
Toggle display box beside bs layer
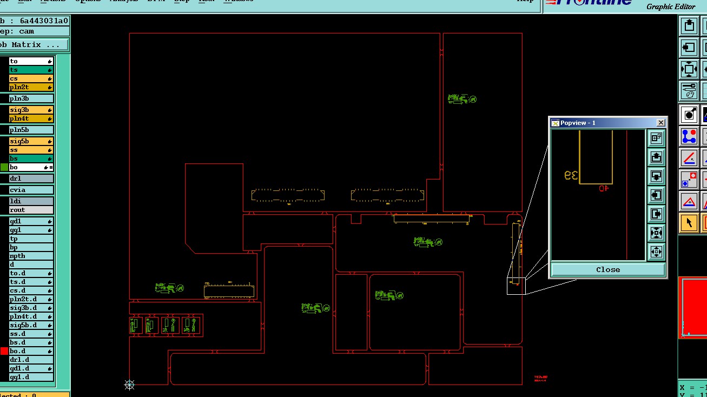[4, 158]
